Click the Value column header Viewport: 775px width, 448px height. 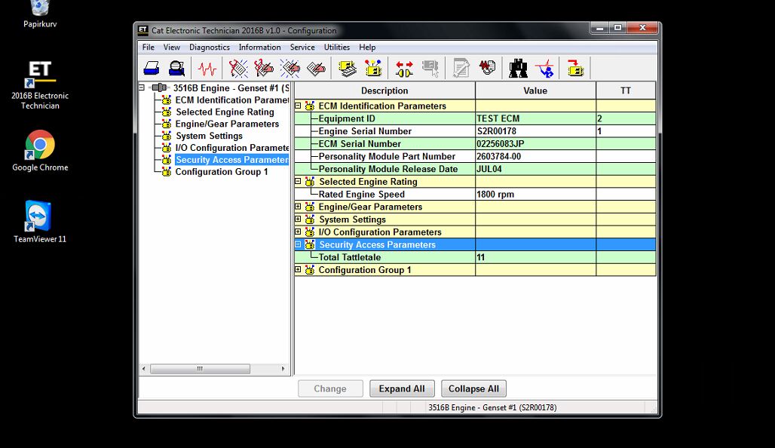point(535,91)
